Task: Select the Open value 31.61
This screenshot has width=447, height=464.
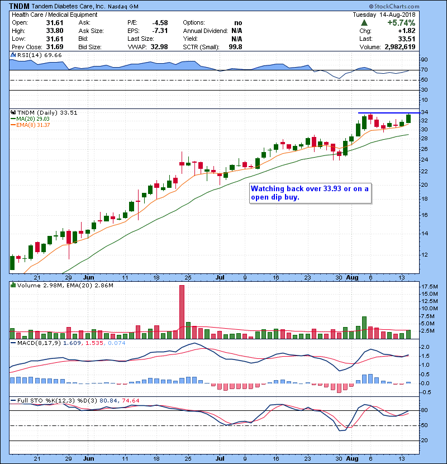Action: 55,23
